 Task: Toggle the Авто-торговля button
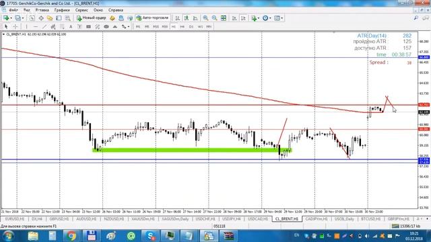(153, 18)
